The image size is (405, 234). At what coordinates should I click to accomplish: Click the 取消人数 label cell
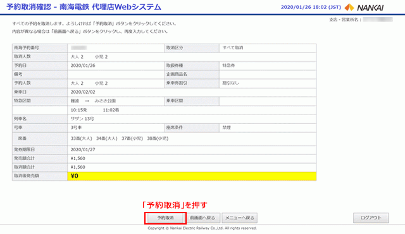tap(40, 57)
